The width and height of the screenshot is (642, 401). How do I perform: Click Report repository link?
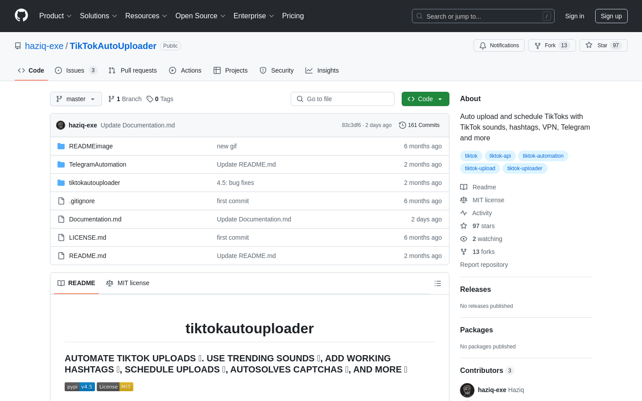pyautogui.click(x=484, y=265)
